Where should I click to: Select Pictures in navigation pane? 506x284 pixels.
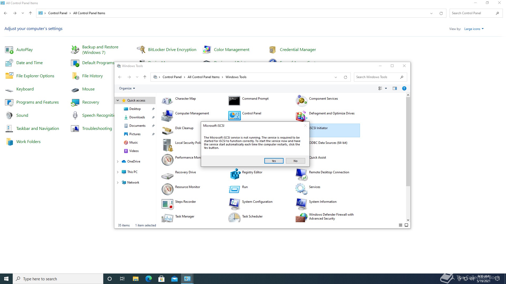coord(135,134)
